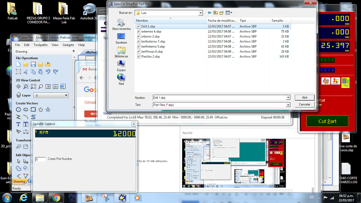The height and width of the screenshot is (203, 361).
Task: Select file interno 3.sbp
Action: pyautogui.click(x=150, y=36)
